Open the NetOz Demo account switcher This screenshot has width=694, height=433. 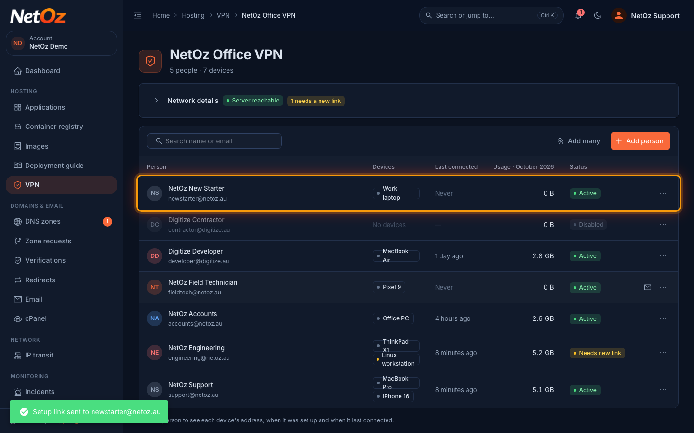[61, 43]
